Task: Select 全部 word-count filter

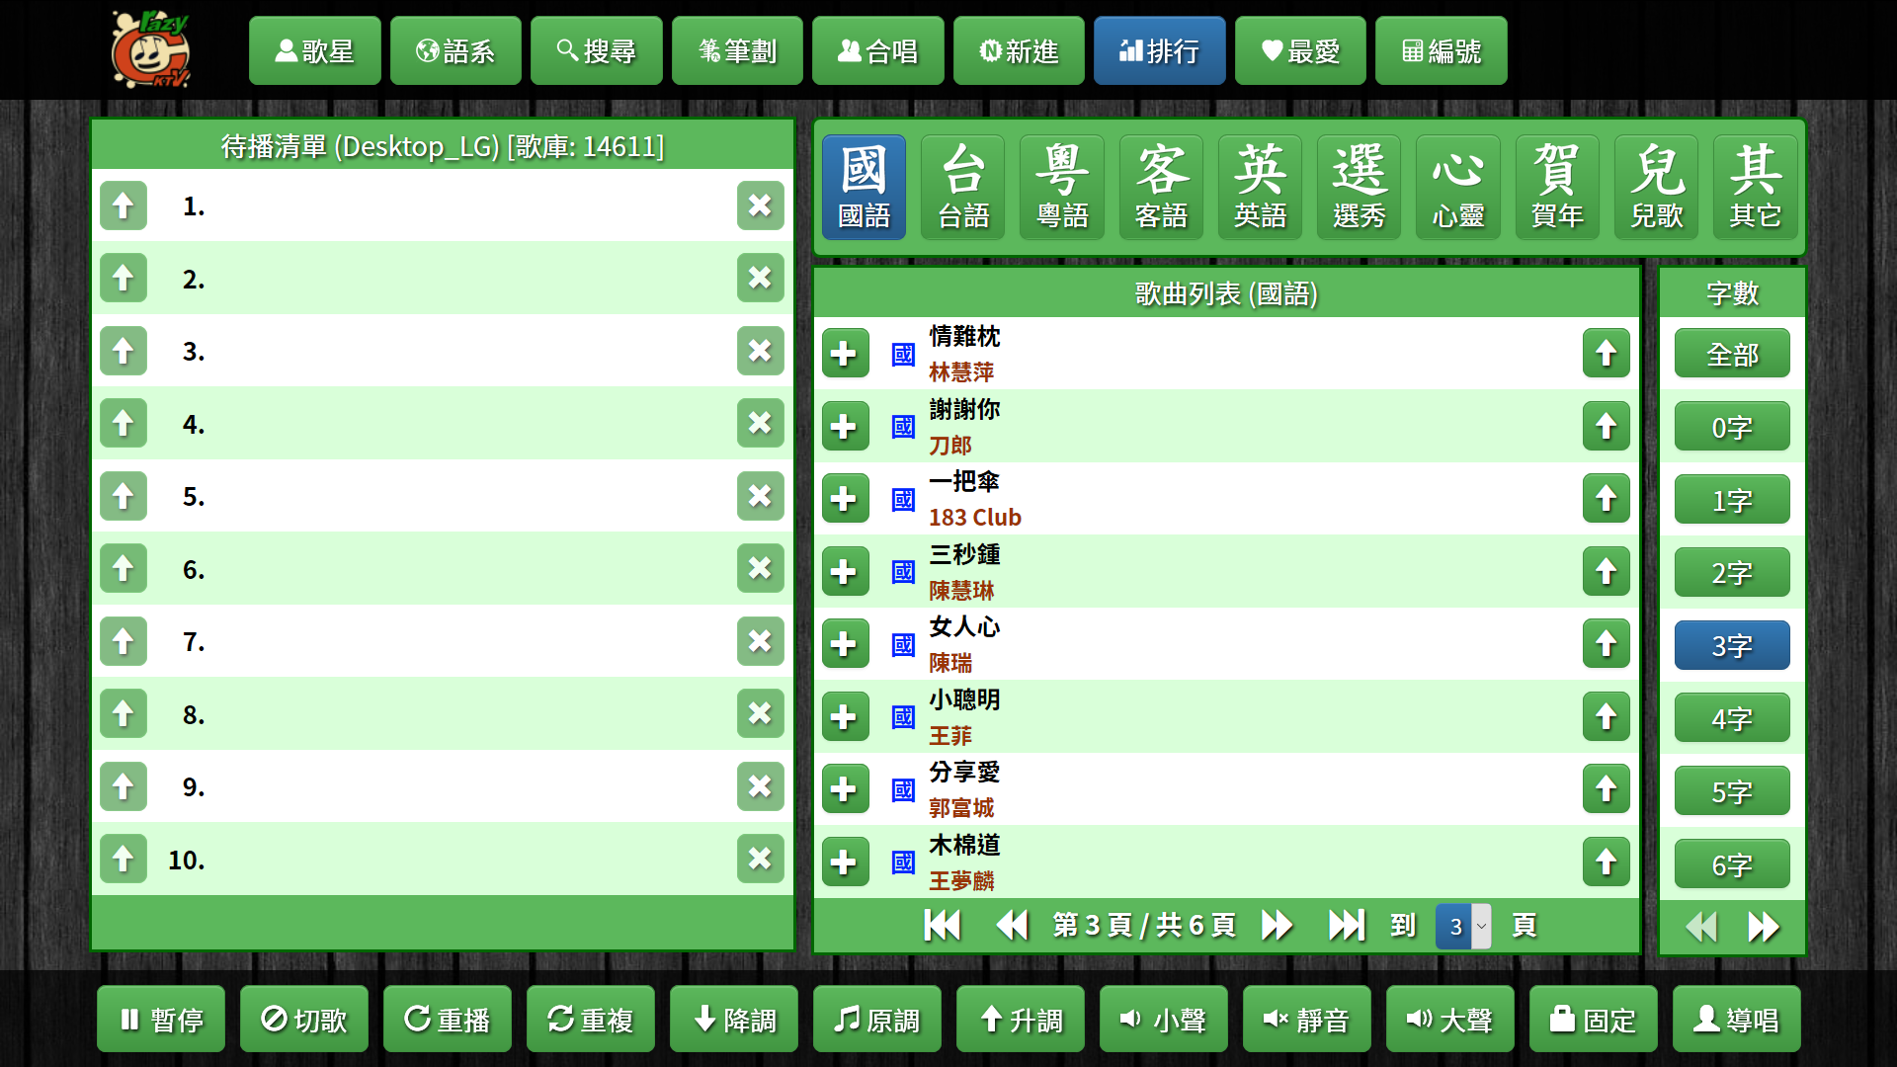Action: click(x=1731, y=354)
